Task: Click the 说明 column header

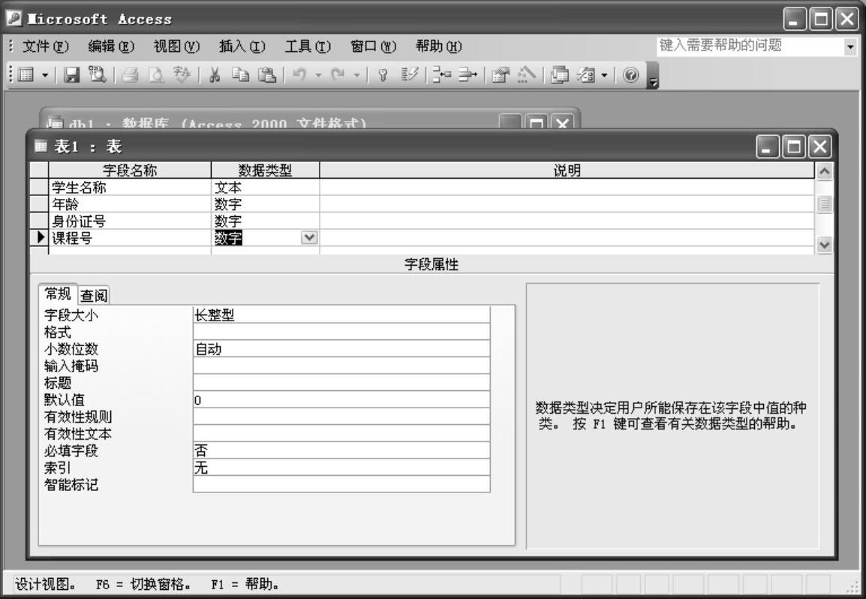Action: [567, 170]
